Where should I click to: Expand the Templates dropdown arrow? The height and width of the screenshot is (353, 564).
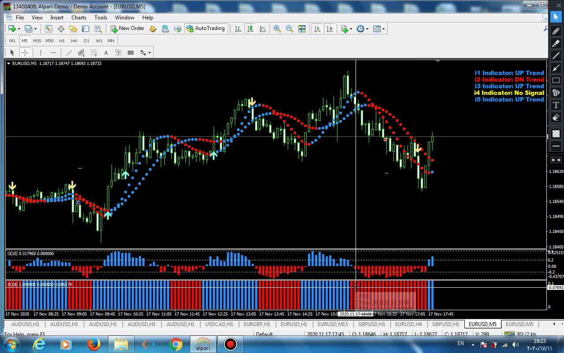(384, 29)
